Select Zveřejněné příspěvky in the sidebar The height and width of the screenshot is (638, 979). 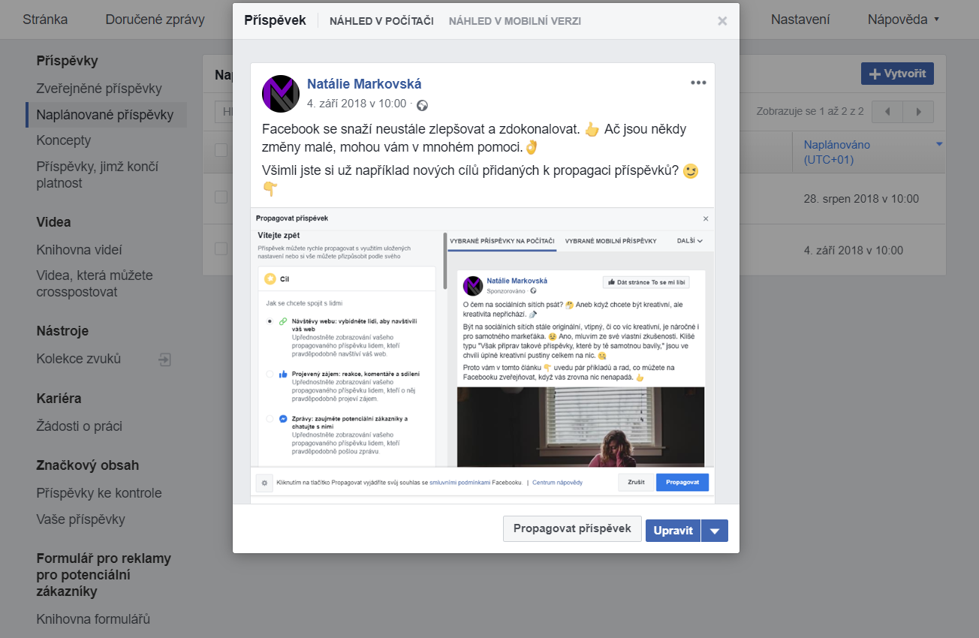[99, 89]
